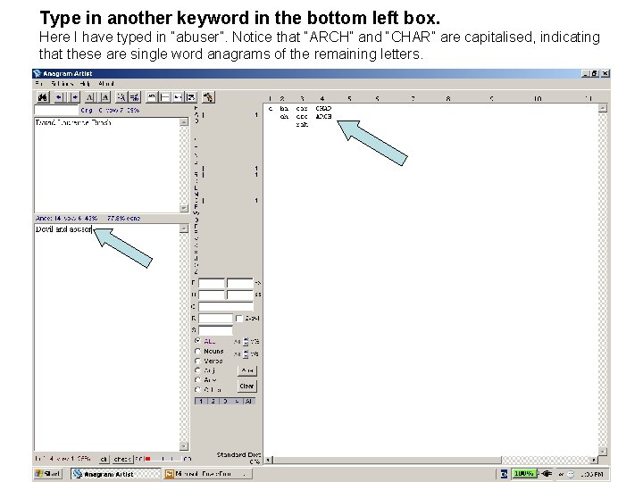Click the S input field
The height and width of the screenshot is (482, 643).
215,330
